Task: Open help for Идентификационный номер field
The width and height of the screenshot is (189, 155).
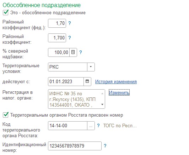Action: tap(105, 146)
